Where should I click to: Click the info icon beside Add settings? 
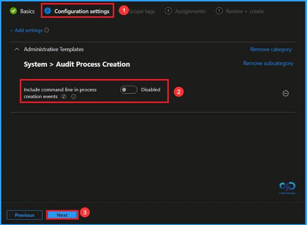click(x=46, y=30)
